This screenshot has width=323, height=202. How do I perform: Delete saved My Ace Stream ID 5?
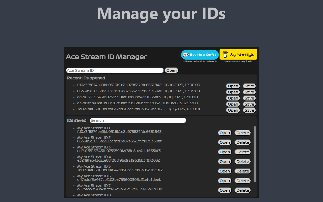tap(243, 171)
